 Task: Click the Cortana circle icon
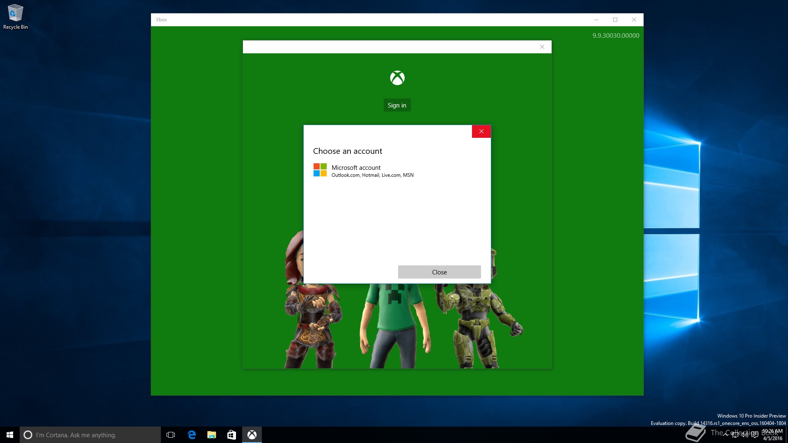point(28,435)
